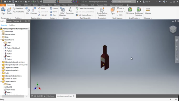Collapse the Tampa chaminé:1 node
The width and height of the screenshot is (179, 101).
coord(1,81)
